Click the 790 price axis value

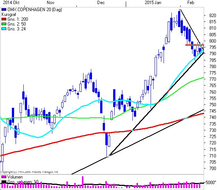213,54
